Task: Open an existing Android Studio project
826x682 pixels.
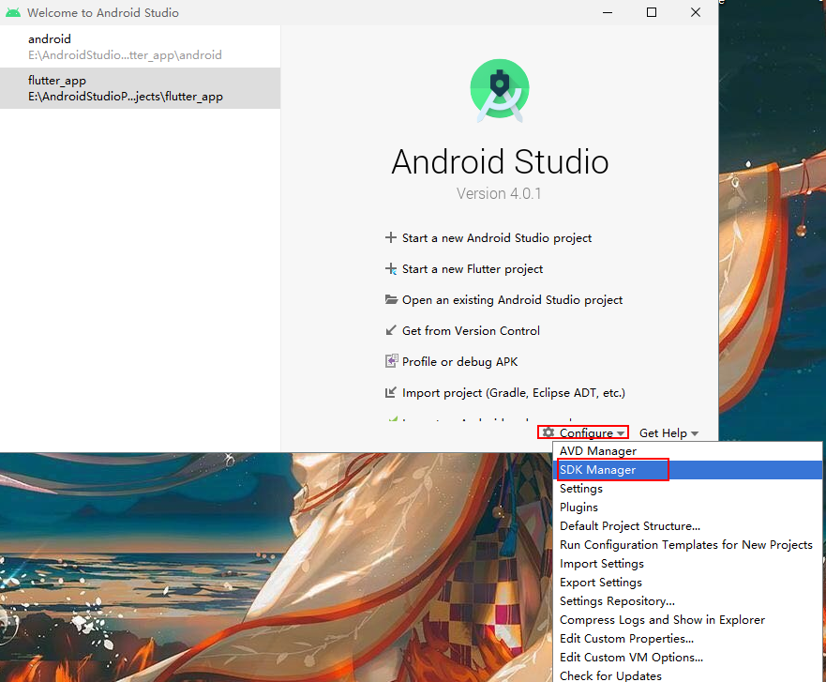Action: 512,300
